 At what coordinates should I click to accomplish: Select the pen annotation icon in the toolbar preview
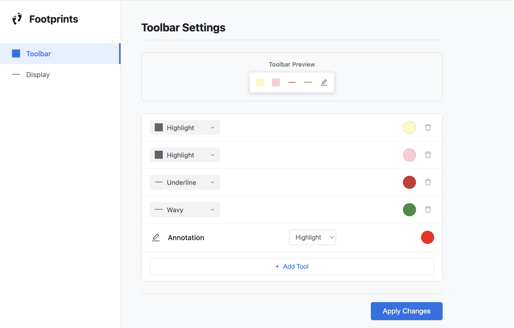point(324,82)
